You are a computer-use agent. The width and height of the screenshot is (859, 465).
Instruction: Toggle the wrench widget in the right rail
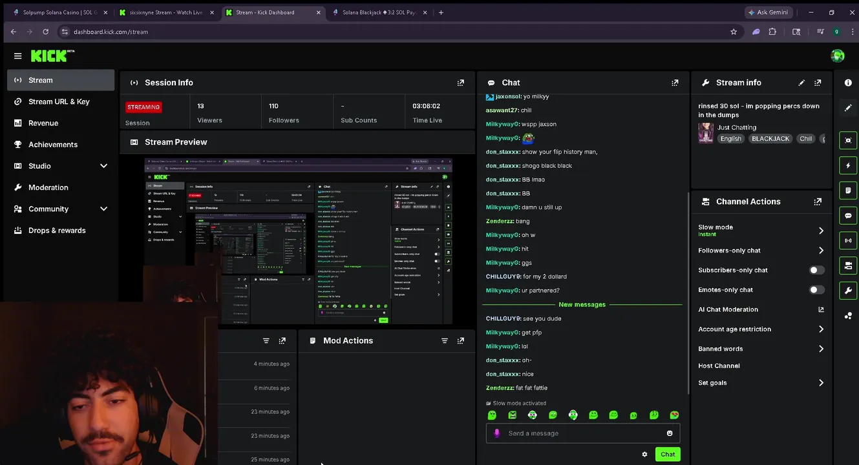848,291
